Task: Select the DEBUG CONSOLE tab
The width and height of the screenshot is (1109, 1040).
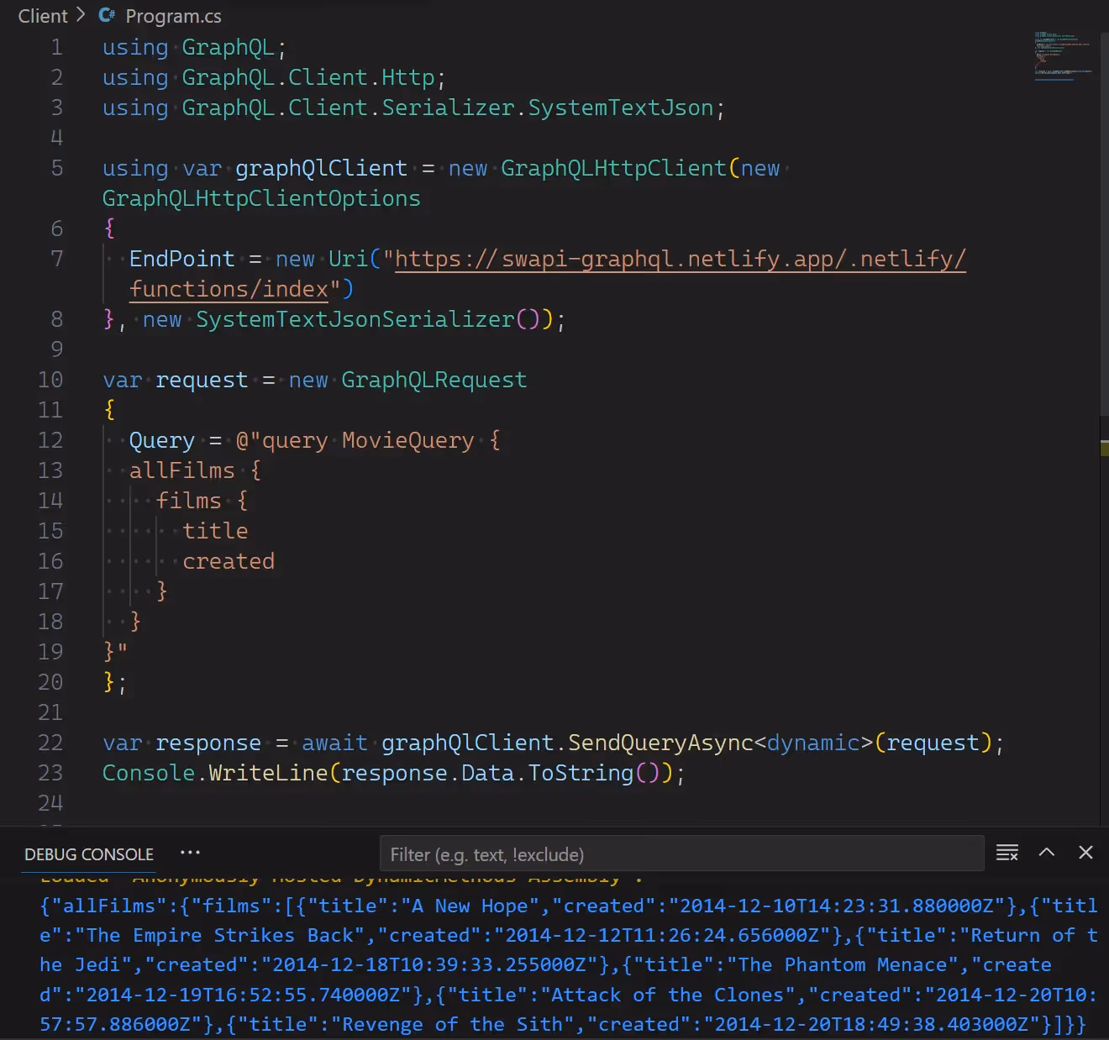Action: [x=87, y=854]
